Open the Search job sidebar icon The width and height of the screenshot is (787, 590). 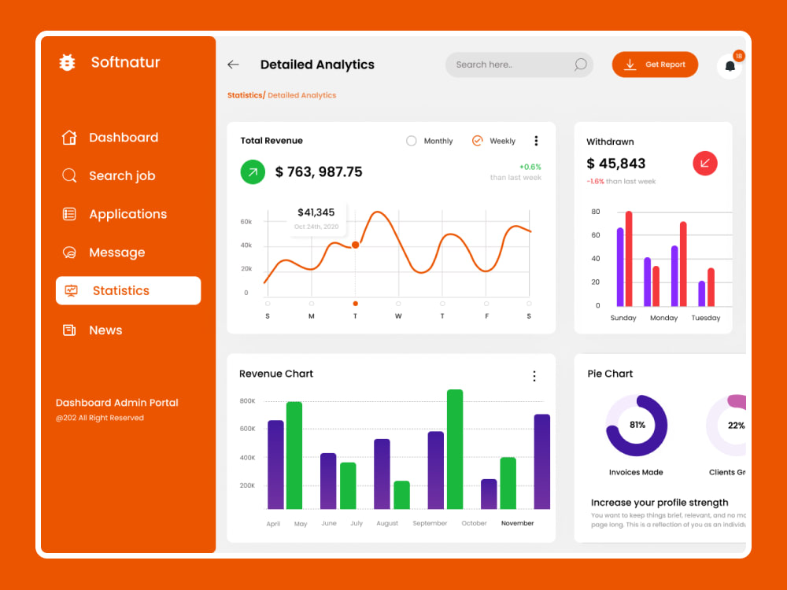(x=68, y=175)
